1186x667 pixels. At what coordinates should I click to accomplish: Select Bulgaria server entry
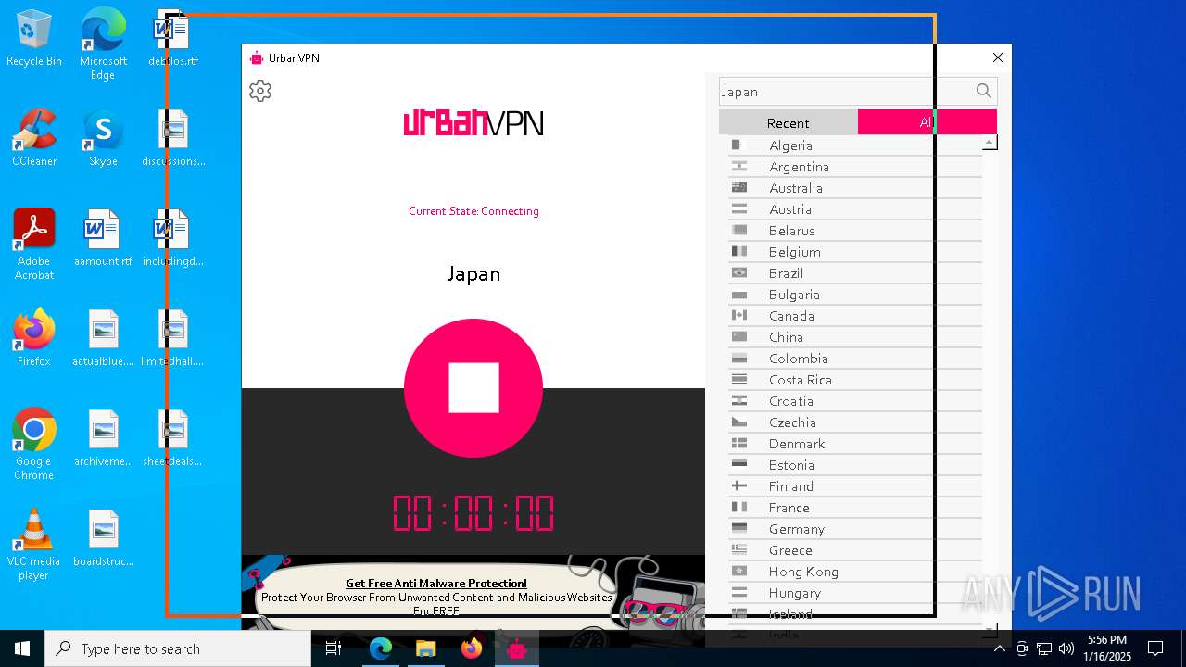[855, 295]
